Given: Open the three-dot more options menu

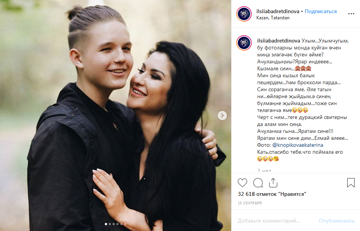Looking at the screenshot, I should [x=351, y=14].
